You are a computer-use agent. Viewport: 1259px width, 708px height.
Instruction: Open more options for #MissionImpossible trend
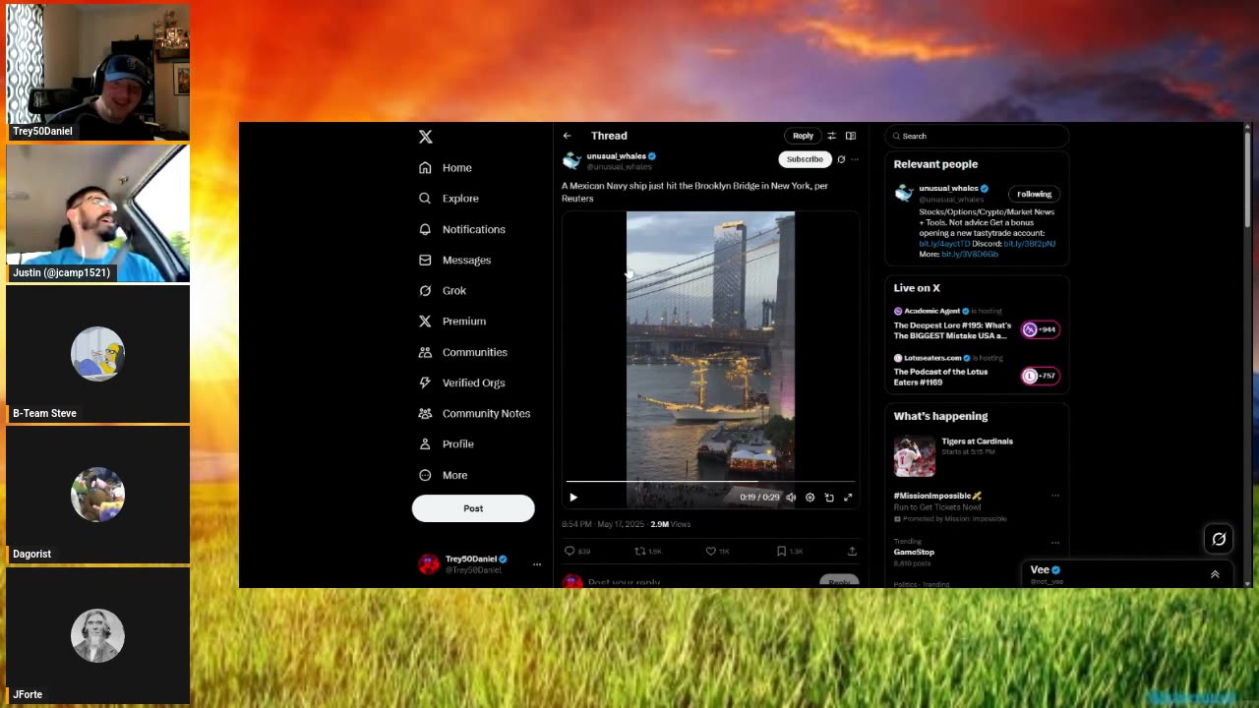pos(1055,496)
